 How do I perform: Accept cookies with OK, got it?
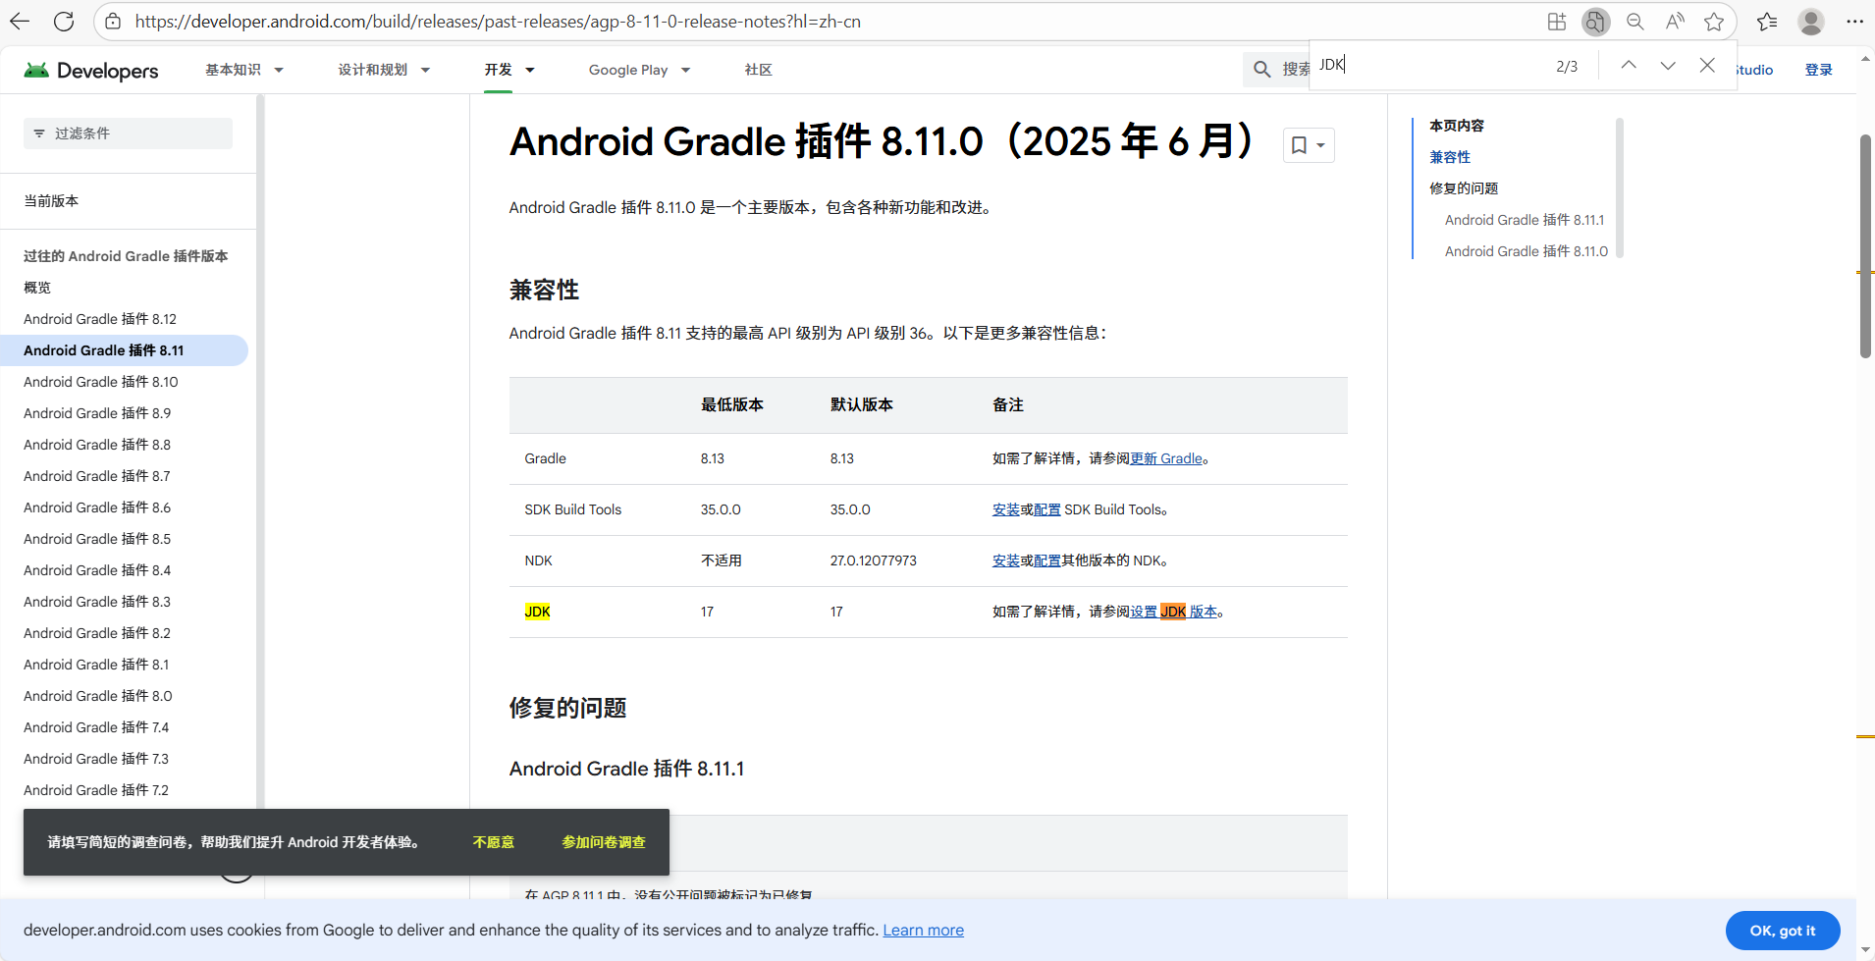click(x=1783, y=931)
